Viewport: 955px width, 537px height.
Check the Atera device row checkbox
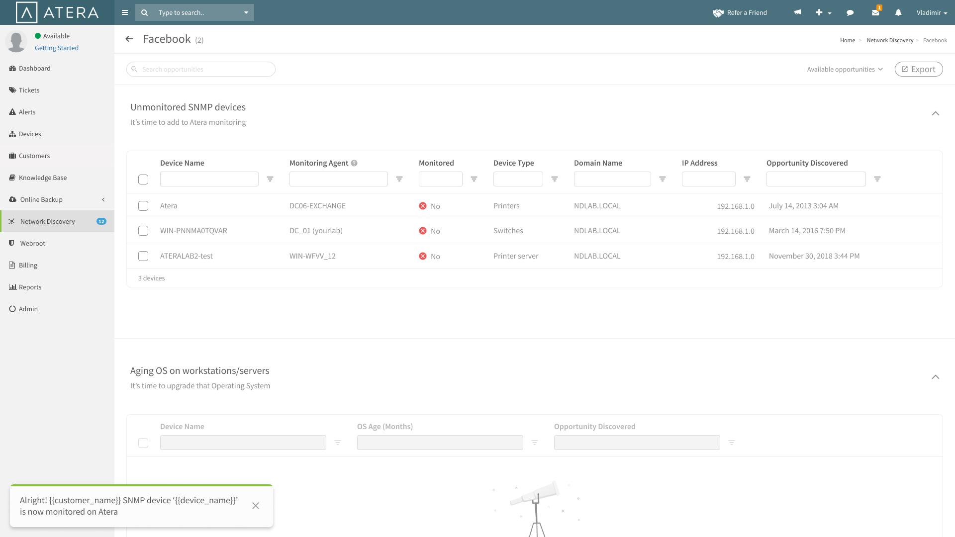143,206
